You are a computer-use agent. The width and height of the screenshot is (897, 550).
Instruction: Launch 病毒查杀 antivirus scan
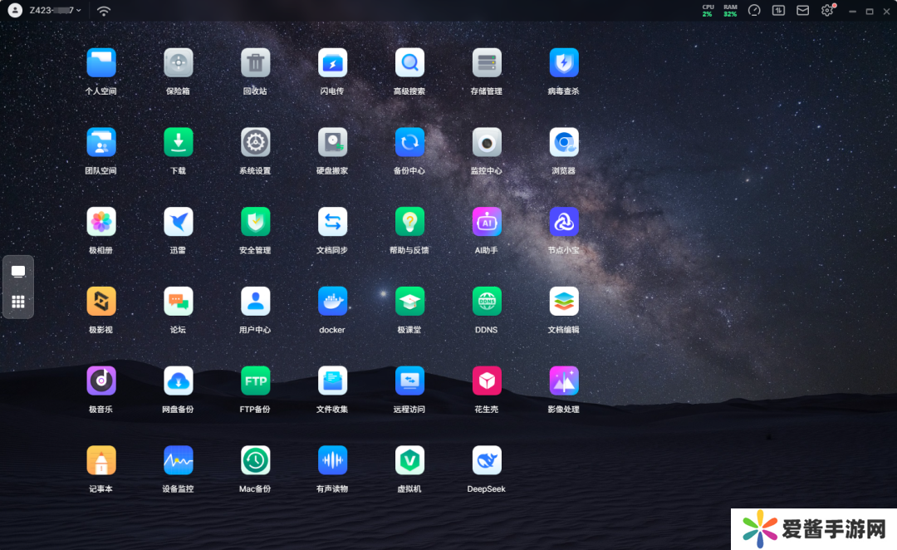coord(564,63)
